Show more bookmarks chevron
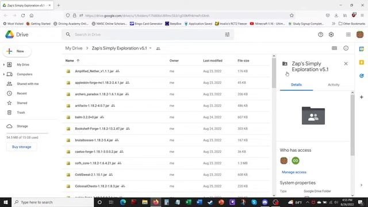Image resolution: width=368 pixels, height=207 pixels. [333, 24]
